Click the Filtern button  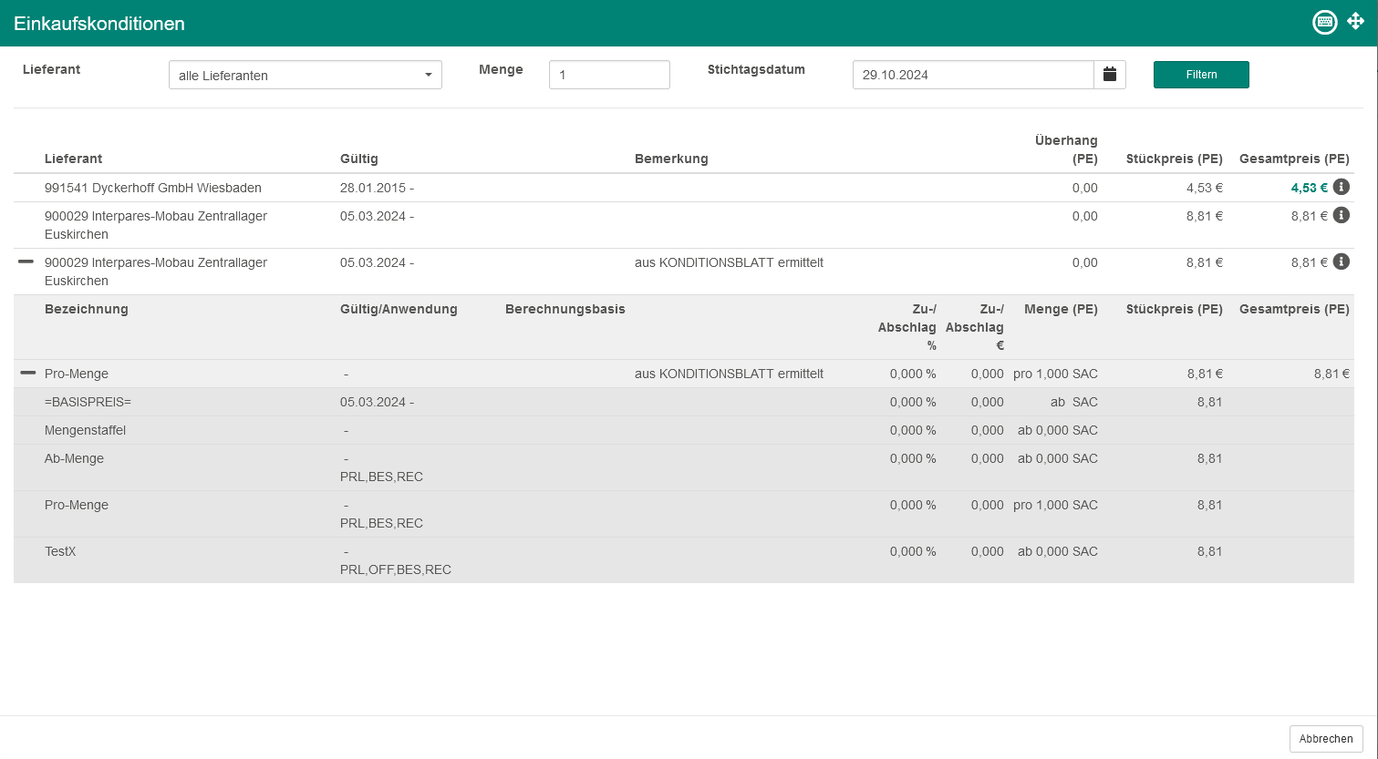[x=1200, y=75]
